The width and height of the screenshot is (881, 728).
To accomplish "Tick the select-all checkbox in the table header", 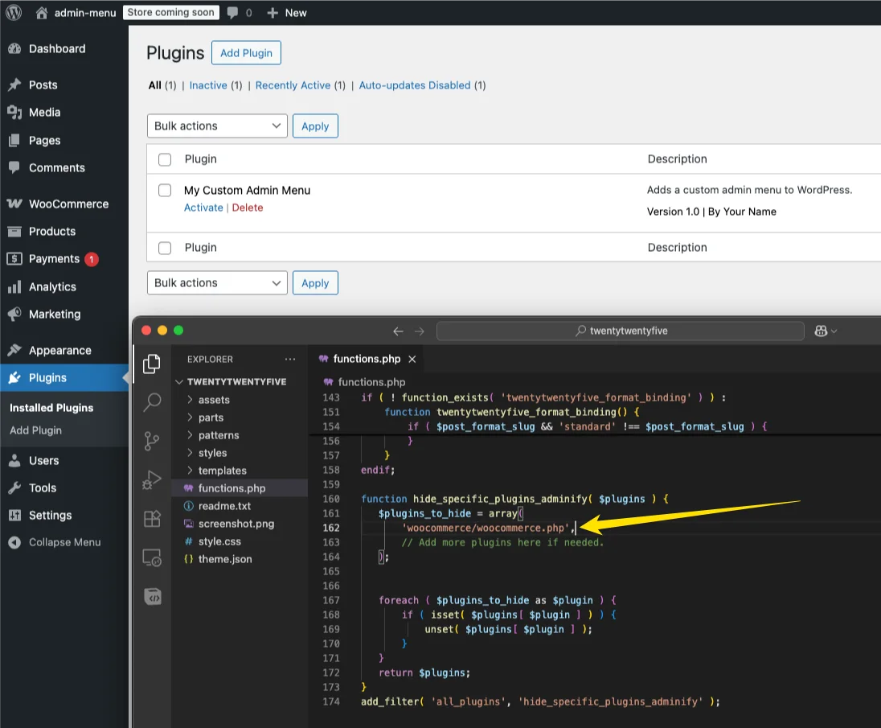I will pos(165,159).
